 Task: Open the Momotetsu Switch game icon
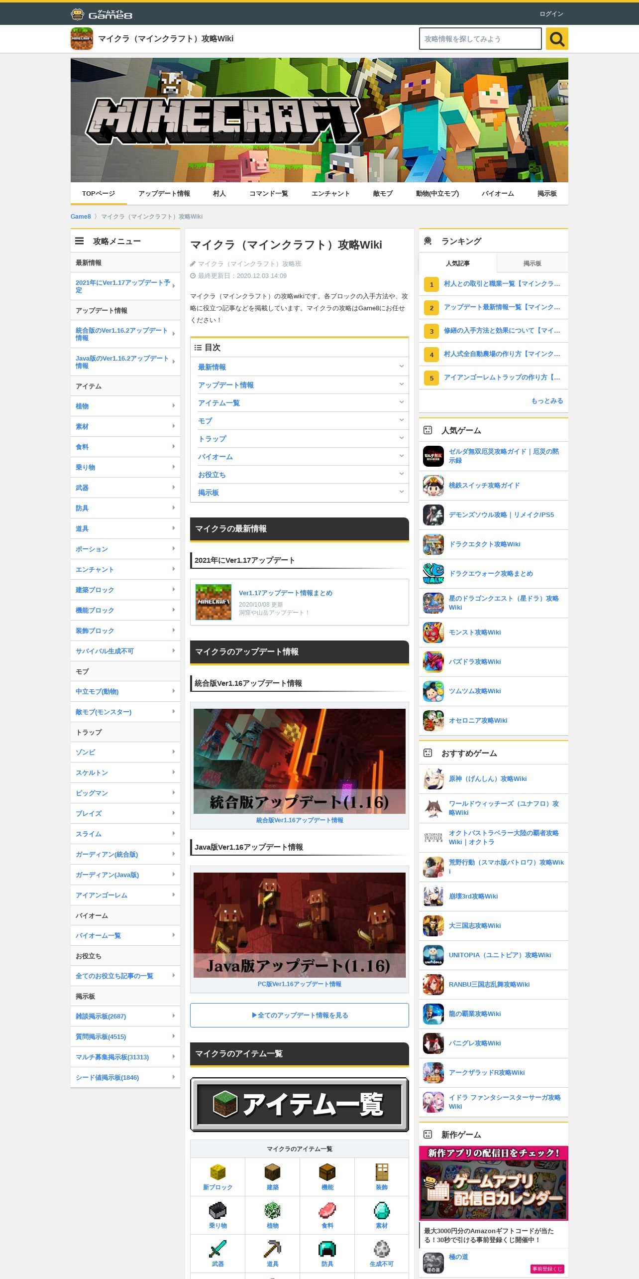(433, 486)
